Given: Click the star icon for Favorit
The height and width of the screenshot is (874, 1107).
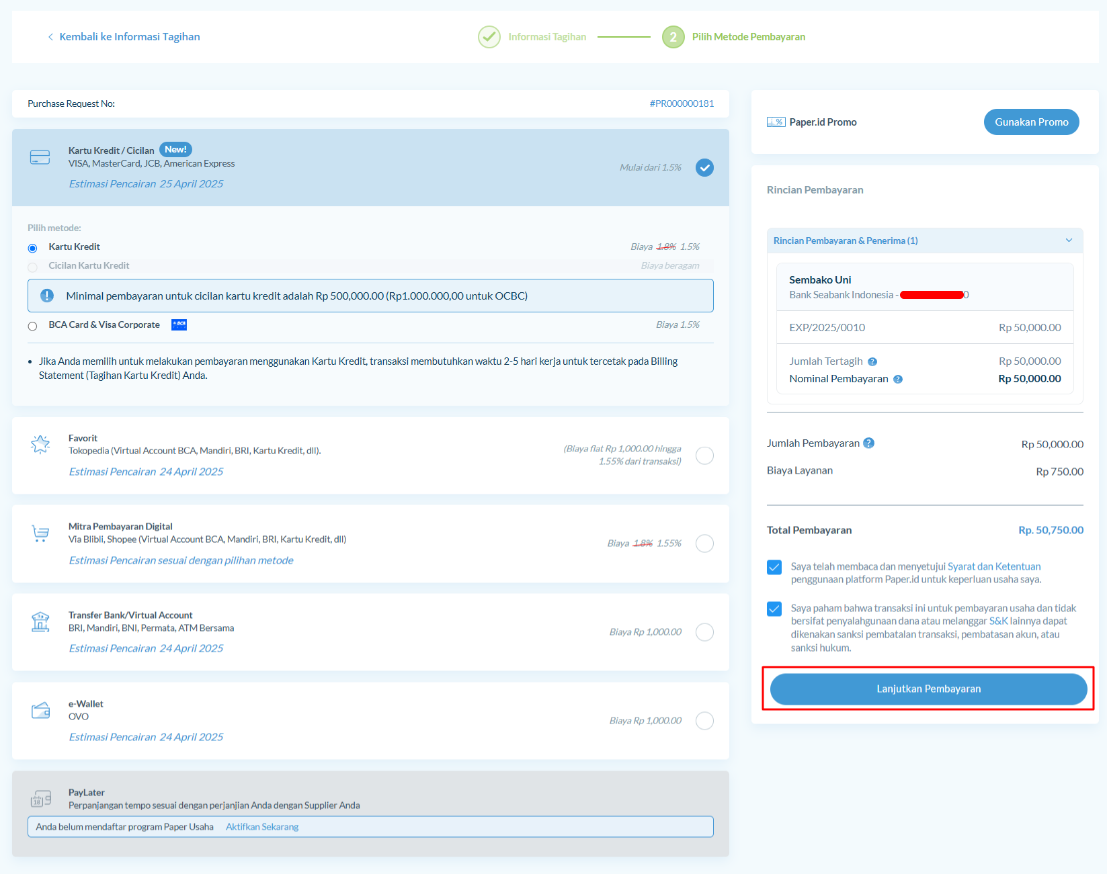Looking at the screenshot, I should [x=40, y=444].
